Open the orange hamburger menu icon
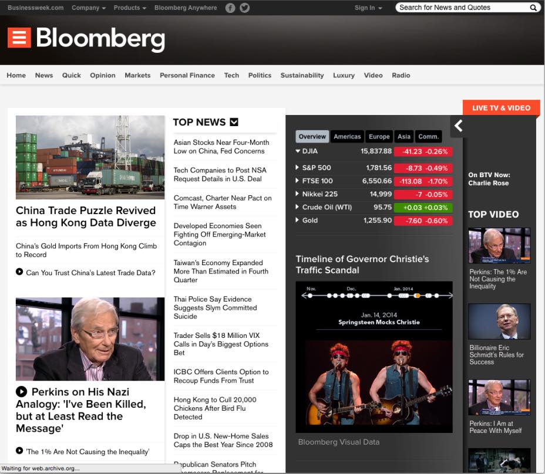The image size is (545, 474). [19, 38]
